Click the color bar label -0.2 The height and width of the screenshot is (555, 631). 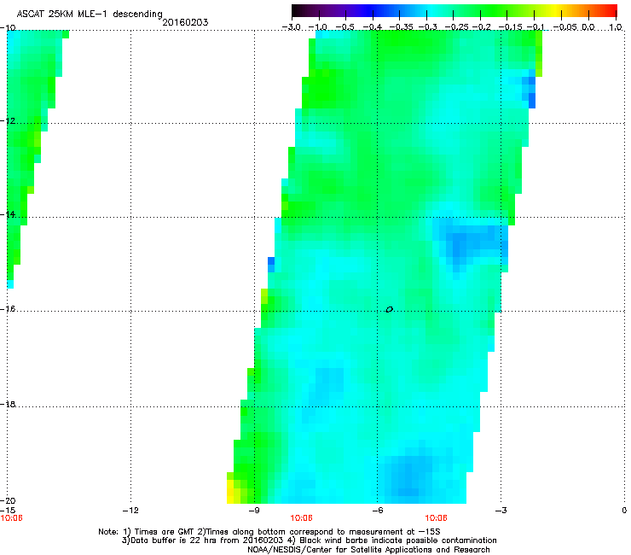point(481,27)
